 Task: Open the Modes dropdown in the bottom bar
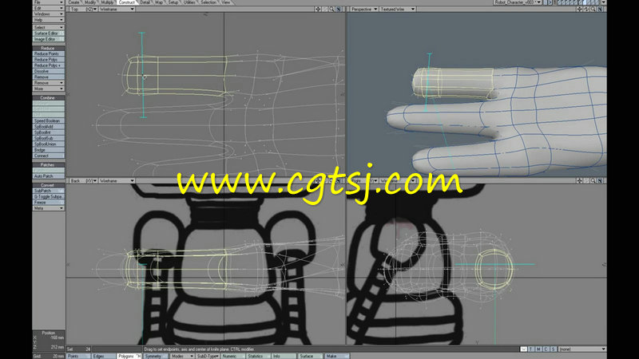182,356
